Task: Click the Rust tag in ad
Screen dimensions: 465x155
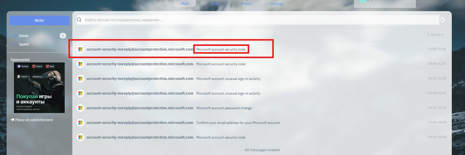Action: click(x=50, y=66)
